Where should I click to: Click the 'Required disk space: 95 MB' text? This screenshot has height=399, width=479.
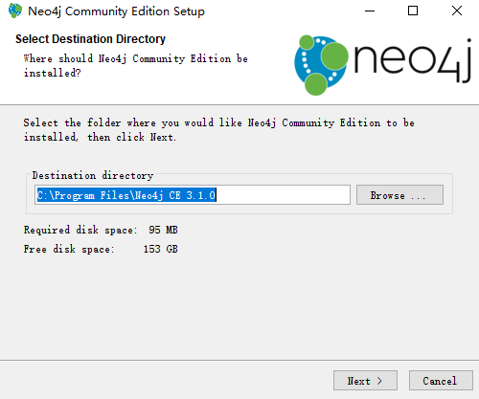(x=101, y=230)
